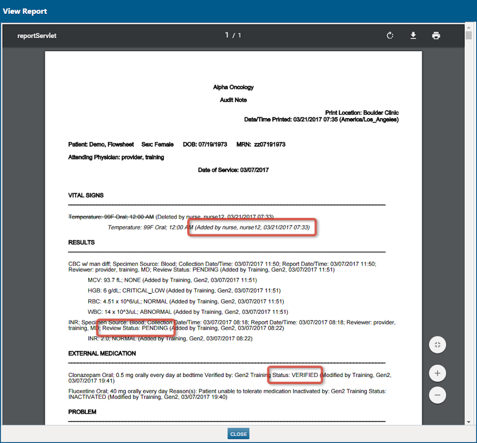Click the View Report title bar
477x443 pixels.
click(25, 11)
